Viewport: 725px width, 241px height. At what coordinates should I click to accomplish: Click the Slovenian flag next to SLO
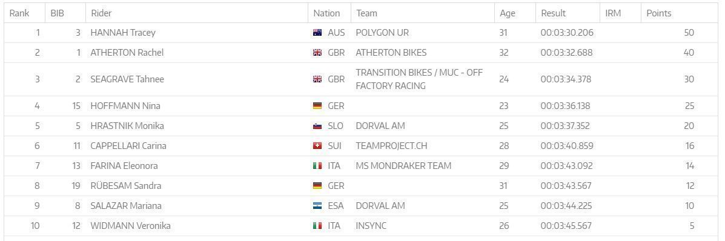(x=317, y=126)
